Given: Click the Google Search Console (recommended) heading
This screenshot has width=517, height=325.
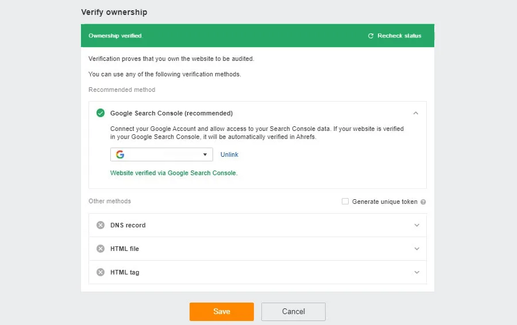Looking at the screenshot, I should 171,113.
